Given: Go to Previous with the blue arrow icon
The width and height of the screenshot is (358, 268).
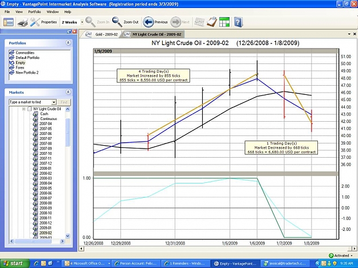Looking at the screenshot, I should click(148, 22).
